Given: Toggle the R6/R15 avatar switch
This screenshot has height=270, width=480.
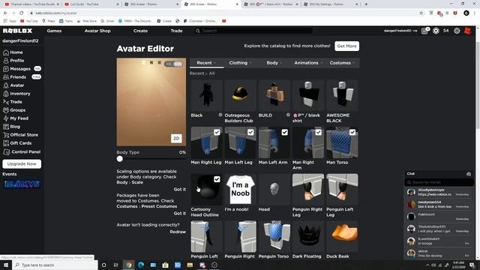Looking at the screenshot, I should (173, 64).
